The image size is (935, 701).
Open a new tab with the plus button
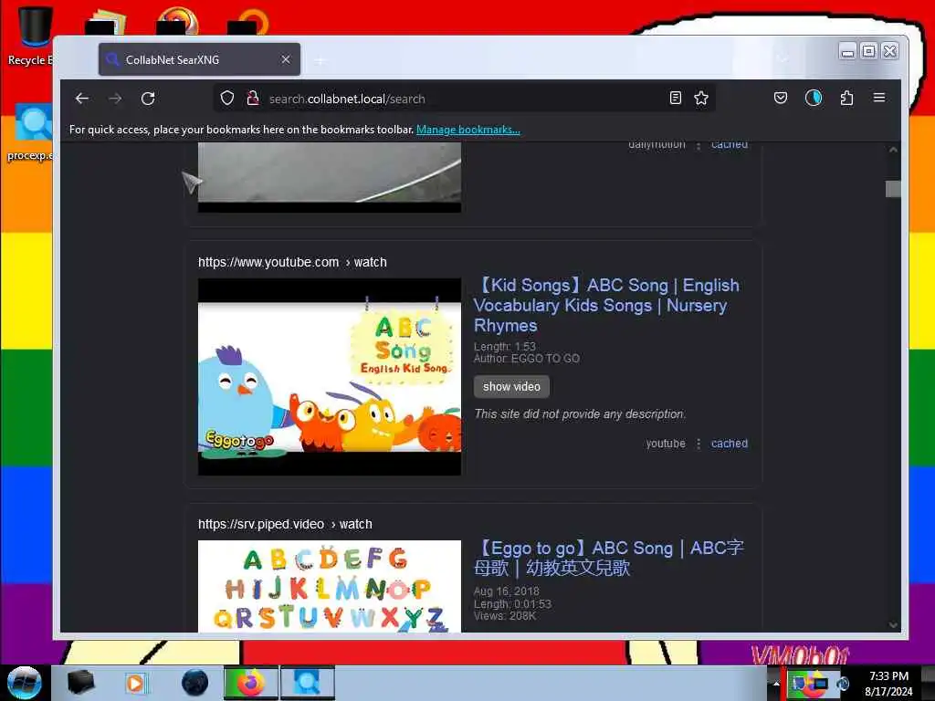pos(320,60)
